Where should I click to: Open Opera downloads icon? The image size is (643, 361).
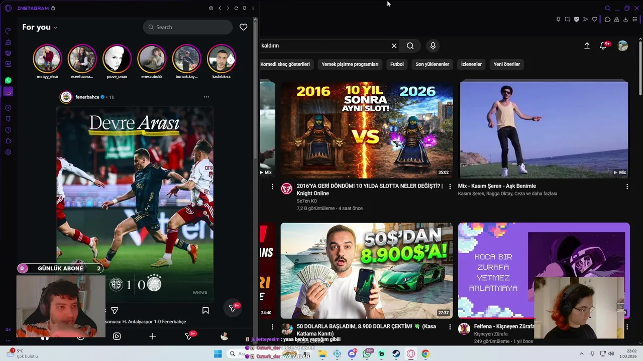625,20
